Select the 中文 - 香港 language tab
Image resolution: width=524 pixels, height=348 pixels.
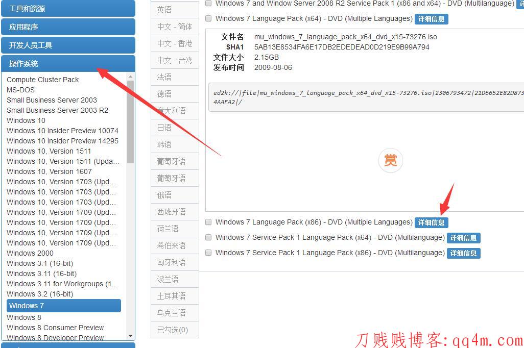click(x=175, y=43)
